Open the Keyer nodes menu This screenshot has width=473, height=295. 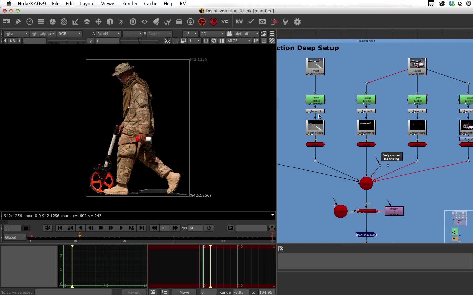(x=75, y=22)
